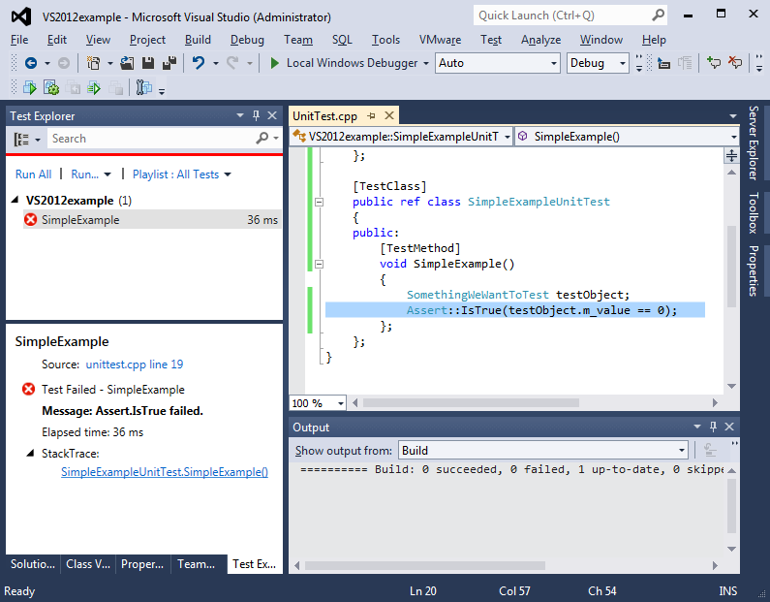Open the Debug configuration dropdown
Image resolution: width=770 pixels, height=602 pixels.
click(x=598, y=63)
